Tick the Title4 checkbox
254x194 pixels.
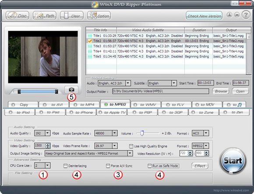[x=90, y=51]
